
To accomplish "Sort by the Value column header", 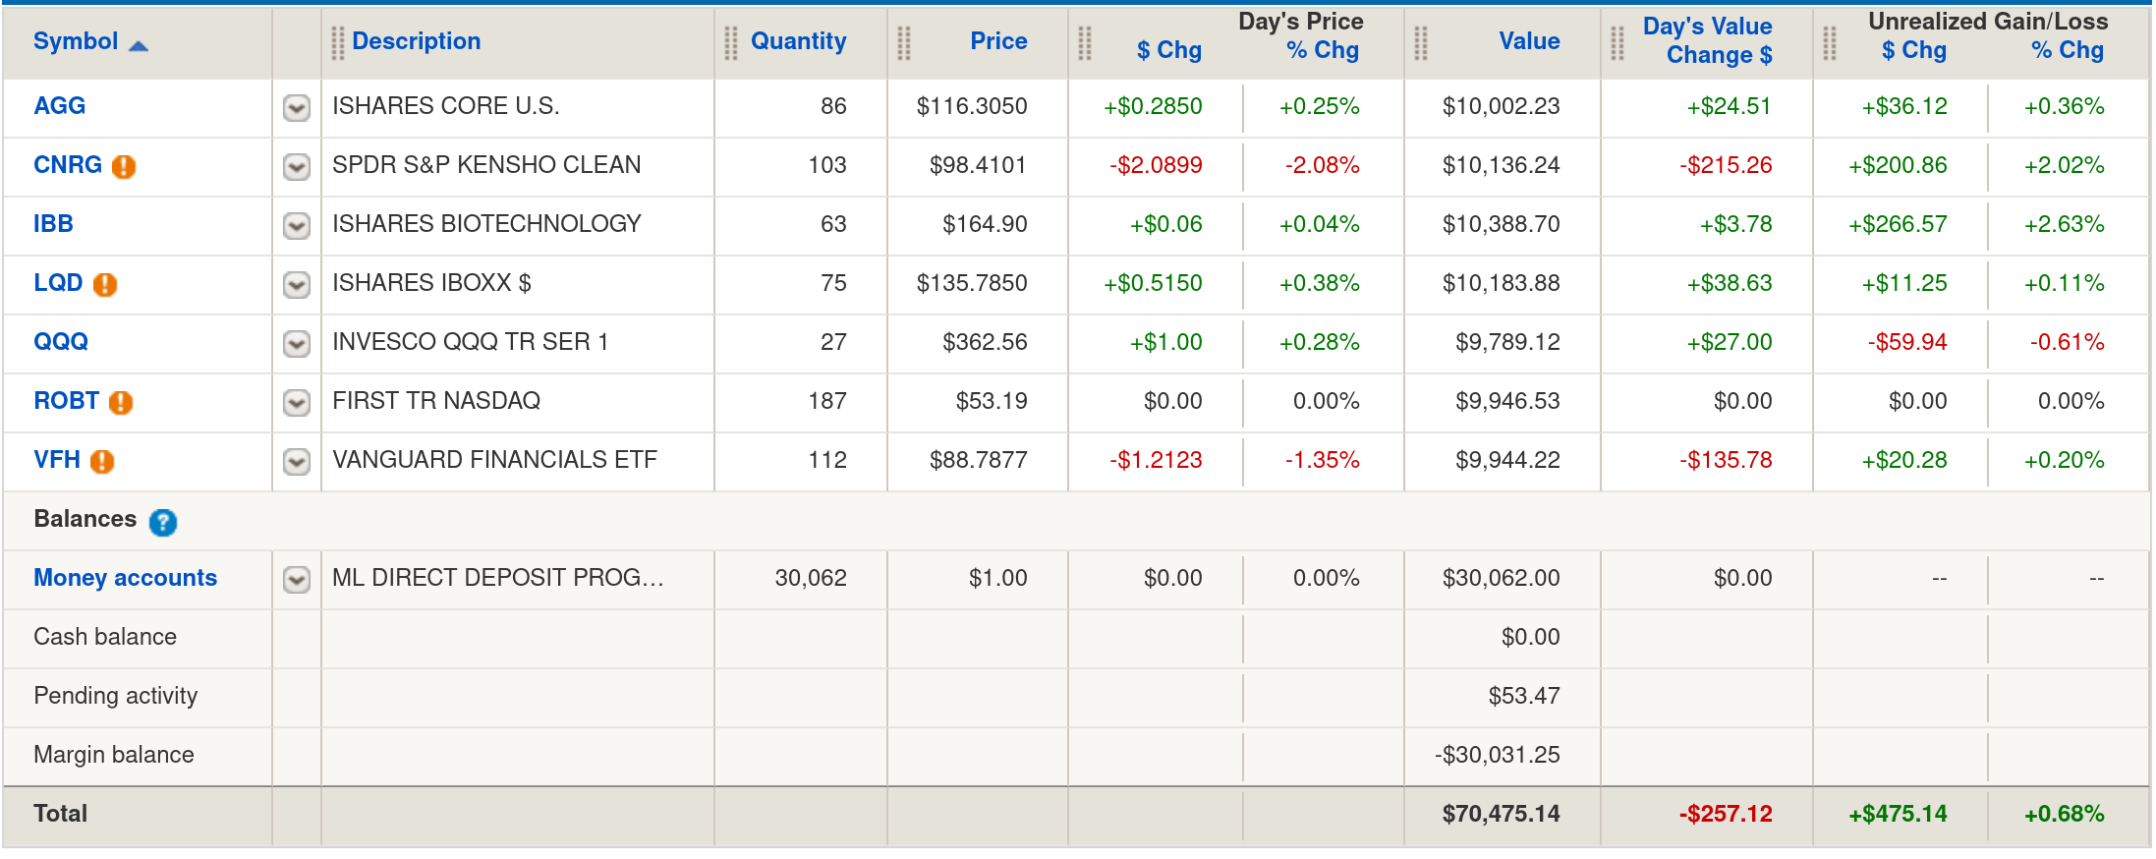I will point(1529,41).
